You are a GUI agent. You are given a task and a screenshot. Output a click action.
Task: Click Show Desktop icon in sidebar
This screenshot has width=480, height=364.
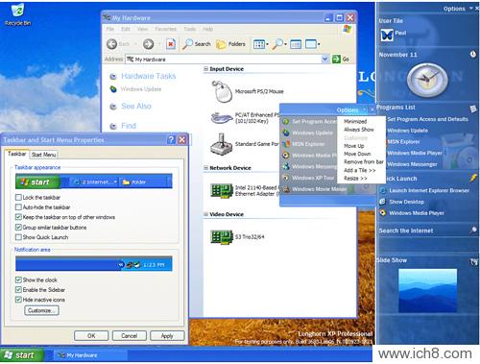(382, 202)
